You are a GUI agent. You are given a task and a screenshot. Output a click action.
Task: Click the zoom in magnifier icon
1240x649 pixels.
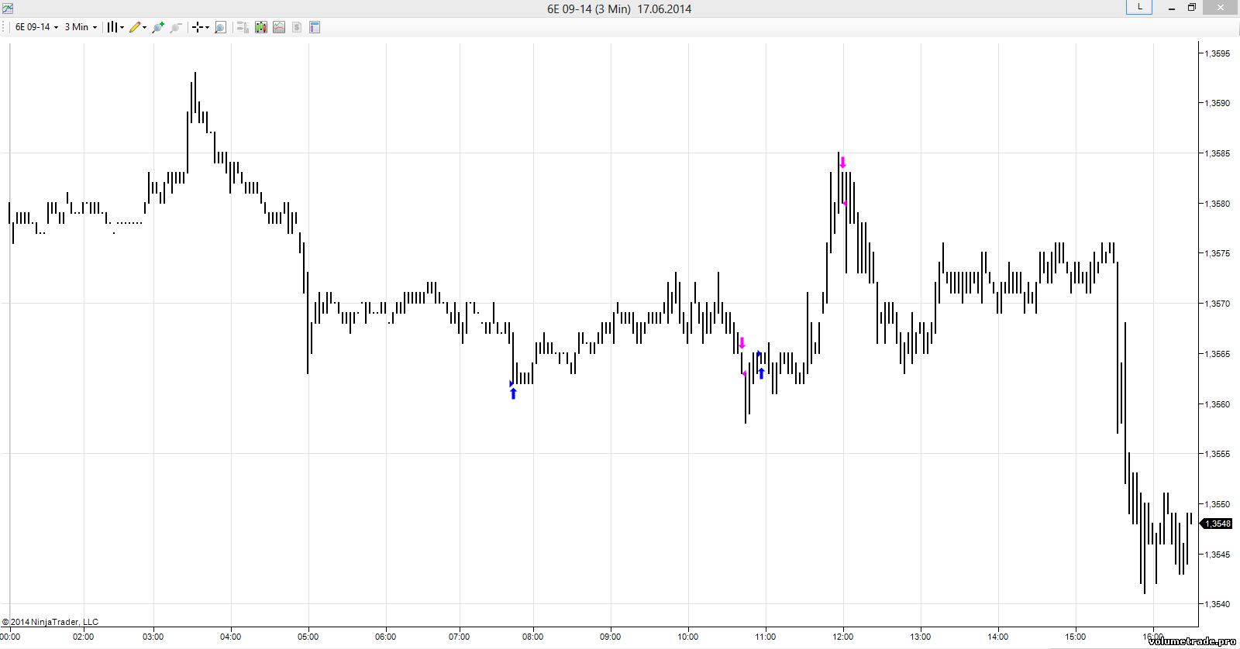click(x=158, y=27)
